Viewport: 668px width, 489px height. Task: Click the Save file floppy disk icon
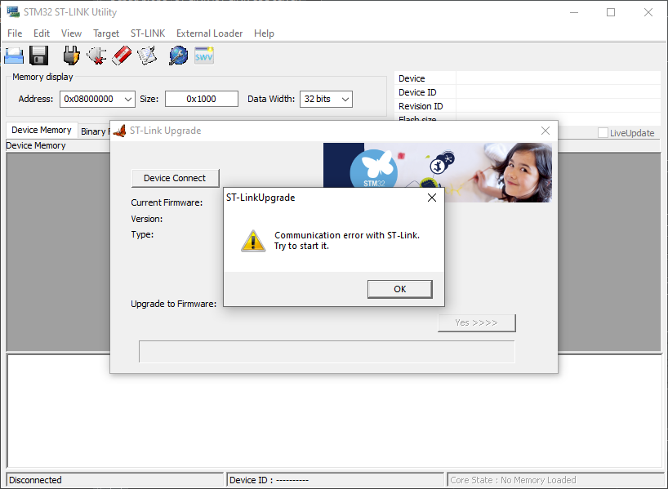(x=38, y=56)
